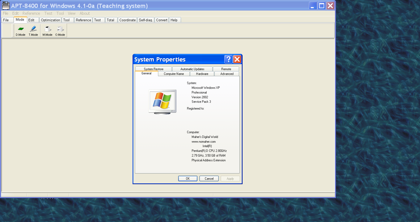Open the greyed File menu
Screen dimensions: 420x222
point(6,13)
